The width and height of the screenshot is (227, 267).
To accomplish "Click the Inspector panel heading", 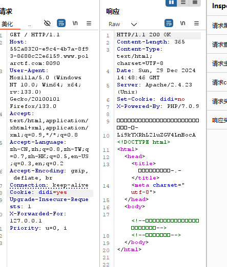I will [x=219, y=6].
